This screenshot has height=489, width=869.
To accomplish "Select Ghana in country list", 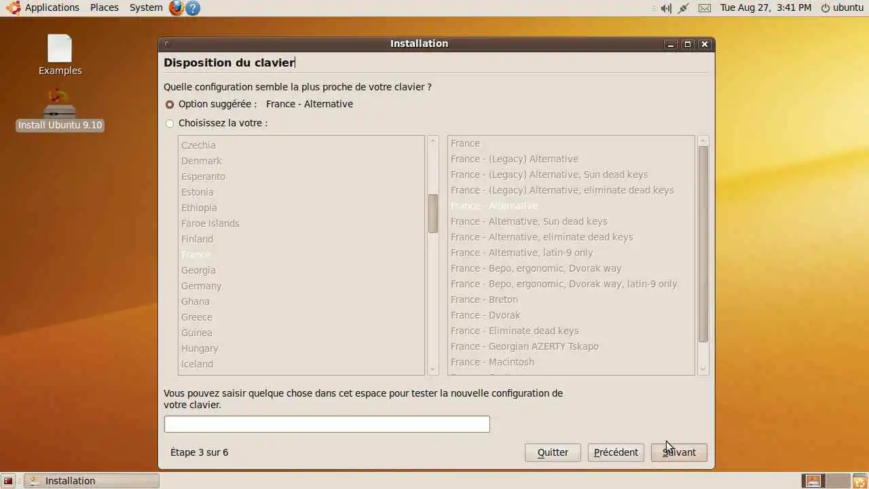I will [x=301, y=302].
